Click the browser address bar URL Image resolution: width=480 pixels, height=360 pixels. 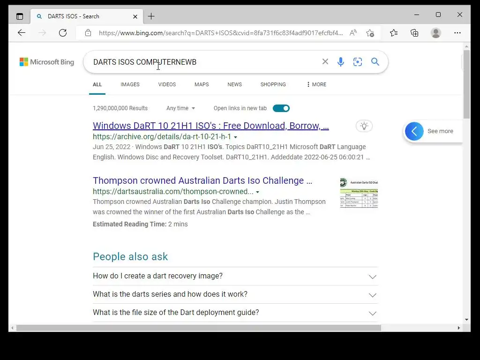click(221, 33)
